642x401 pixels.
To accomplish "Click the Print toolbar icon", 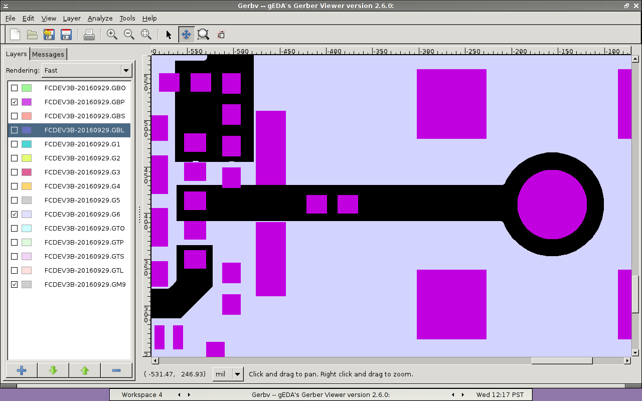I will coord(89,35).
